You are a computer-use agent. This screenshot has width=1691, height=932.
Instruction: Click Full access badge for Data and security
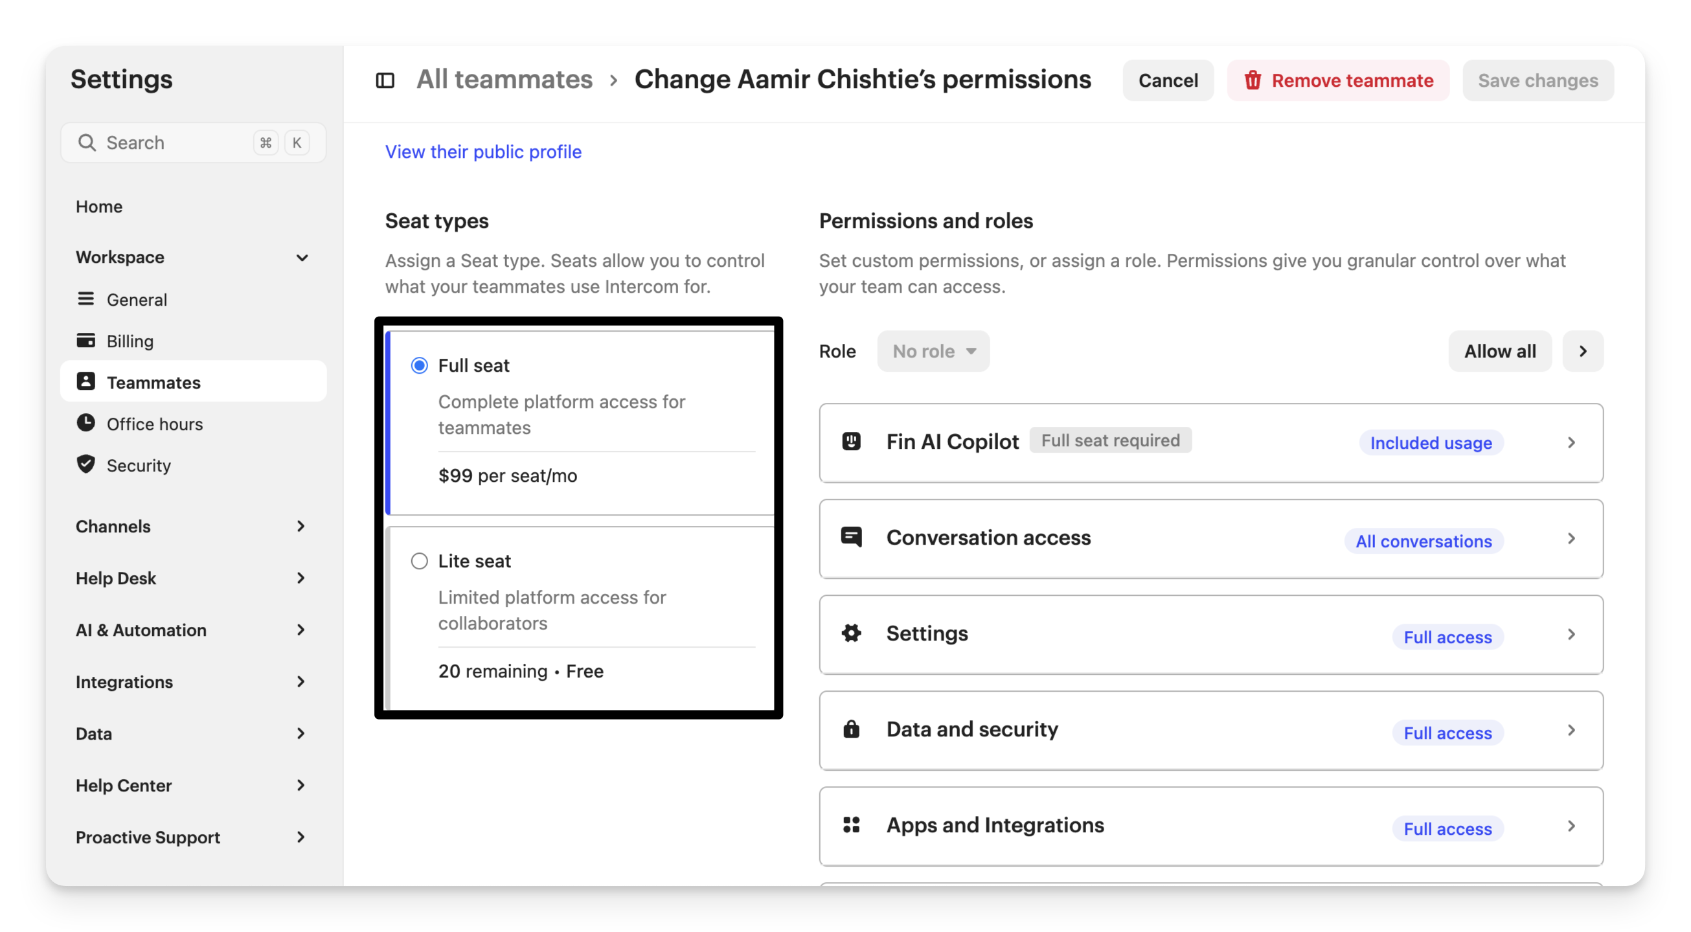(x=1448, y=733)
